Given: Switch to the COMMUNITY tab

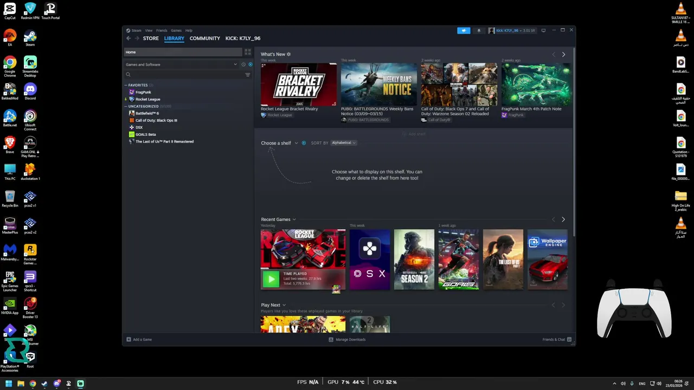Looking at the screenshot, I should 205,38.
